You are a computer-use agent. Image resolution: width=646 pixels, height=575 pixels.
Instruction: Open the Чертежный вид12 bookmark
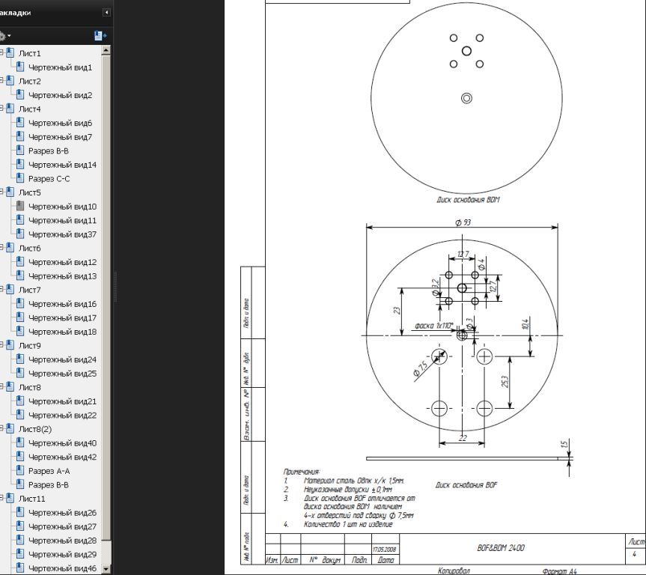tap(62, 262)
